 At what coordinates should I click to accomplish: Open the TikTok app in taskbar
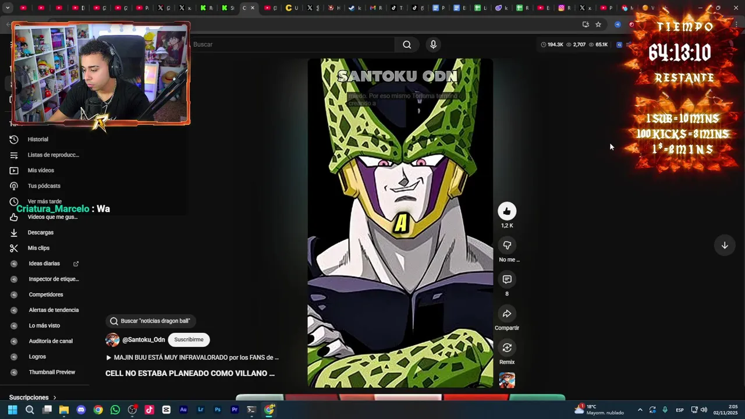(x=149, y=410)
